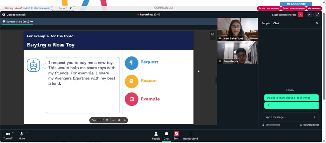Click the P profile badge in the header
The height and width of the screenshot is (143, 326).
coord(309,15)
